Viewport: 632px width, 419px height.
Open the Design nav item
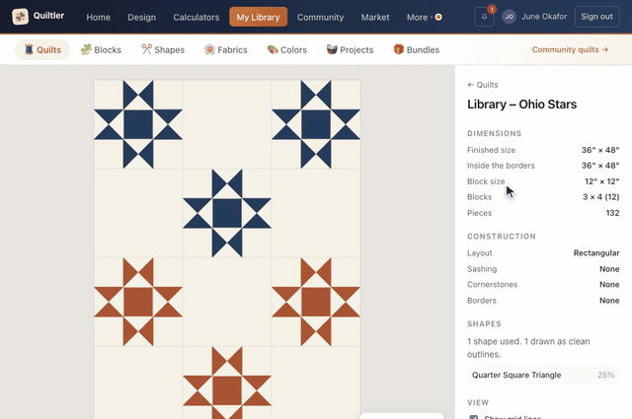tap(142, 18)
